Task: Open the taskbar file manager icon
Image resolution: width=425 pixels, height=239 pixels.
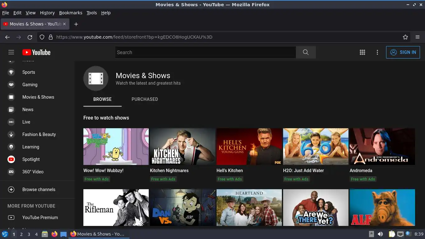Action: pyautogui.click(x=45, y=234)
